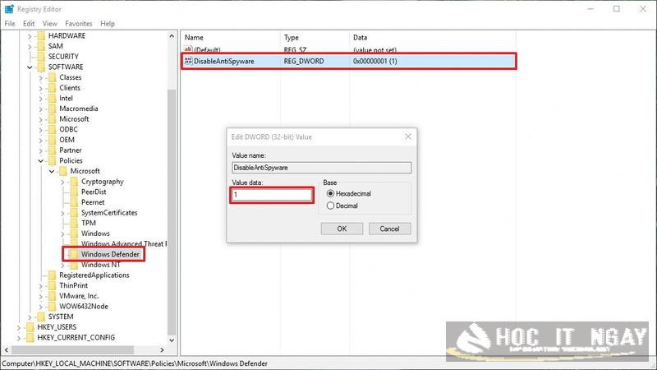Click the SECURITY folder icon
This screenshot has height=370, width=657.
click(x=41, y=57)
